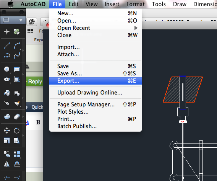
Task: Choose Plot Styles... from the File menu
Action: click(x=96, y=112)
